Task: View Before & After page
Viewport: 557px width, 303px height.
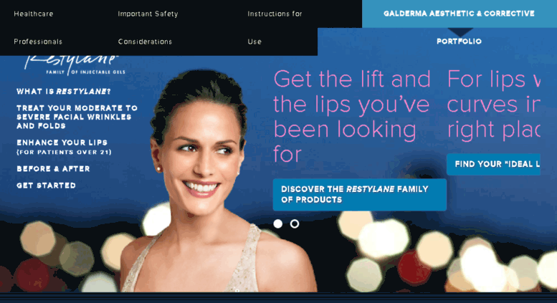Action: pos(53,169)
